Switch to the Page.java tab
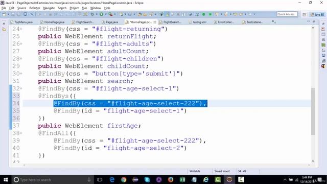 [110, 22]
